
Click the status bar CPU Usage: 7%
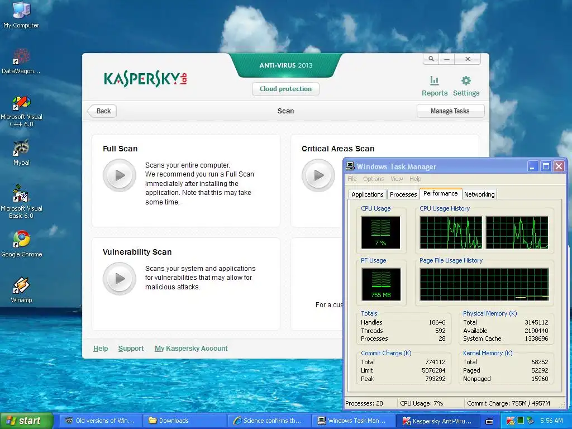[421, 403]
